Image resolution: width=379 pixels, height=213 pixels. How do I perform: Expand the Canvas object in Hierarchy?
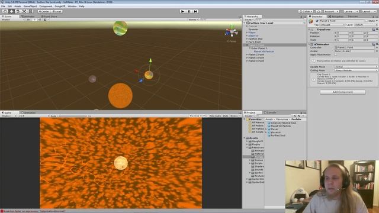[247, 26]
